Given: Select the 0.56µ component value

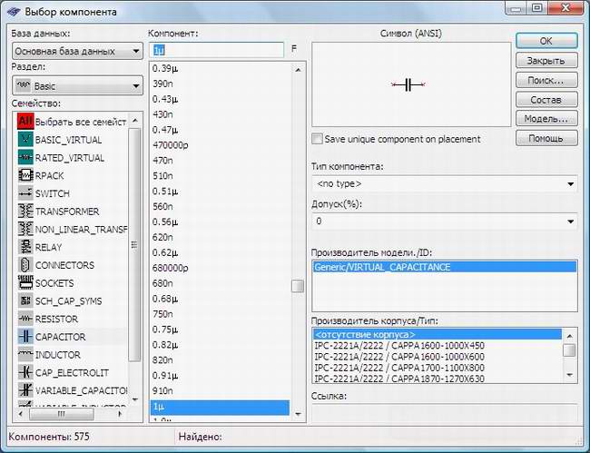Looking at the screenshot, I should click(165, 222).
